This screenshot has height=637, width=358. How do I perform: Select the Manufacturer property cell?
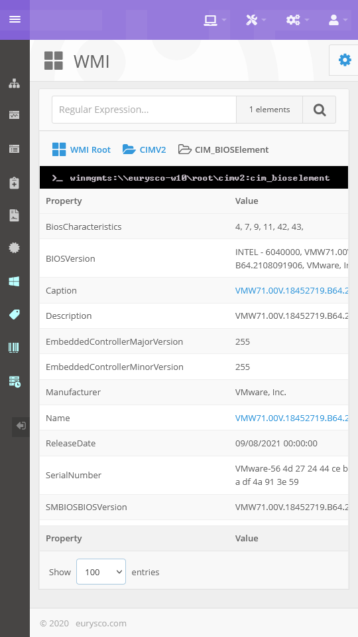134,392
